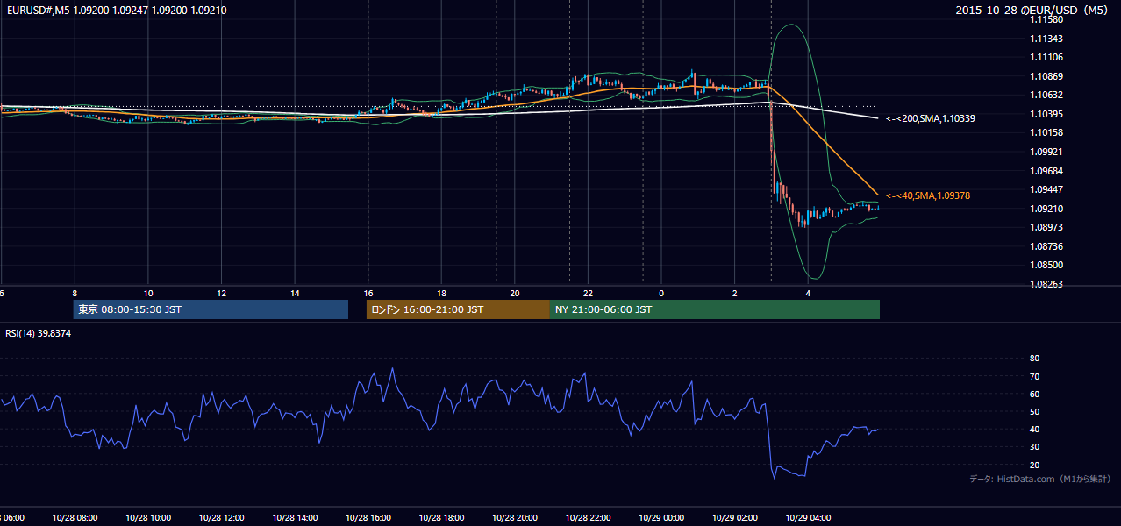Click the 10/28 08:00 time axis label
This screenshot has width=1121, height=526.
tap(75, 518)
